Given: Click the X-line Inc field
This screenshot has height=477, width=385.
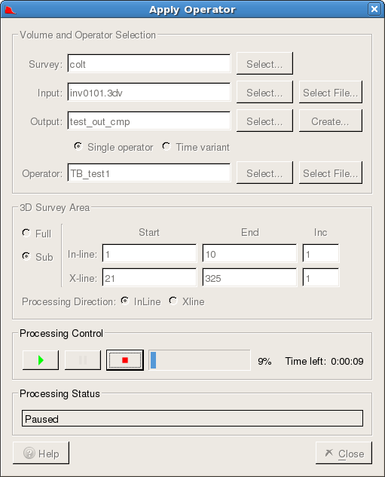Looking at the screenshot, I should (x=320, y=277).
